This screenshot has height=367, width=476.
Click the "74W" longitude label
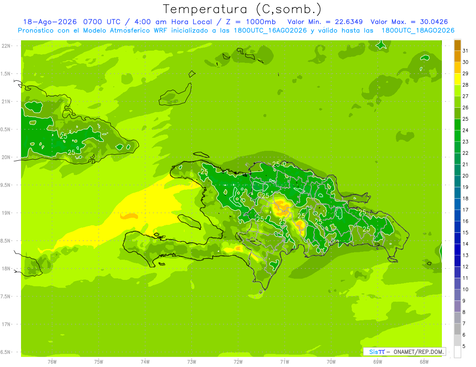click(145, 362)
